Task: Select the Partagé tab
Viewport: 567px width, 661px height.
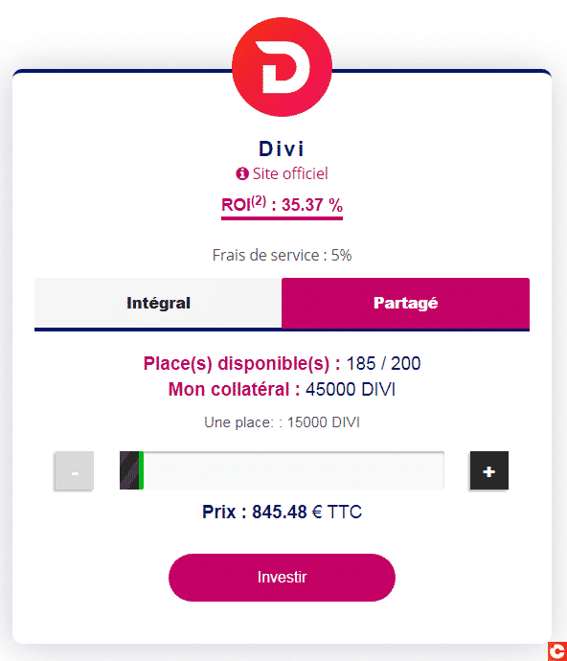Action: (x=405, y=303)
